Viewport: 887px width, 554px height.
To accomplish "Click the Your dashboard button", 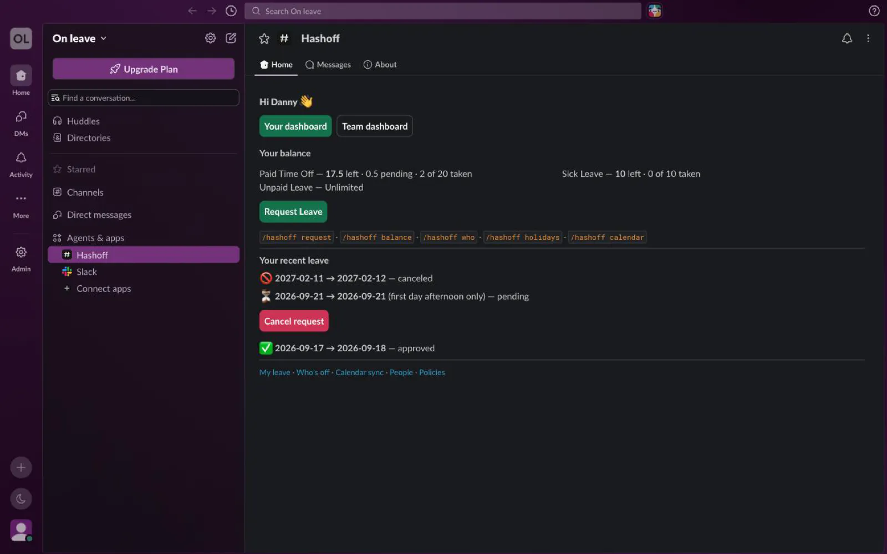I will point(295,126).
